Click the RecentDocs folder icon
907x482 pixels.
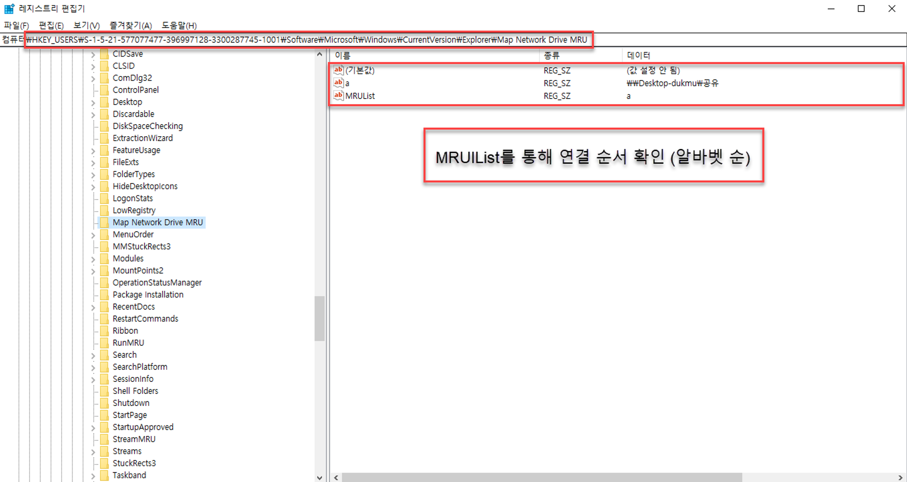tap(105, 307)
